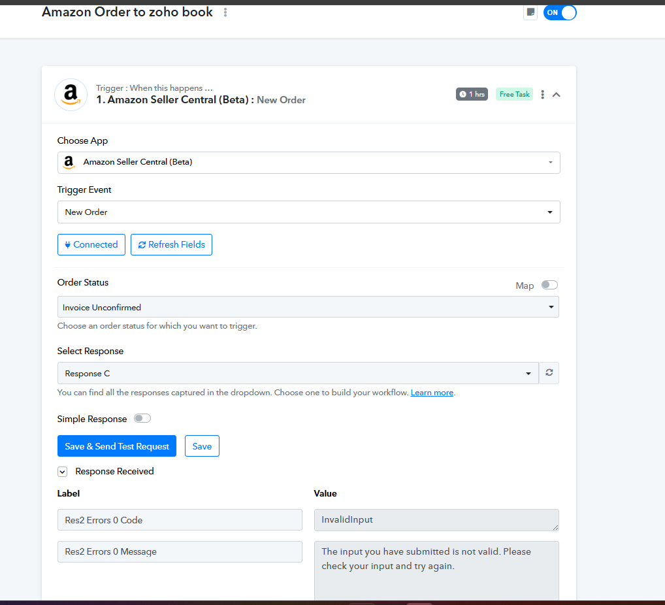Turn off the workflow ON switch
Screen dimensions: 665x605
560,12
